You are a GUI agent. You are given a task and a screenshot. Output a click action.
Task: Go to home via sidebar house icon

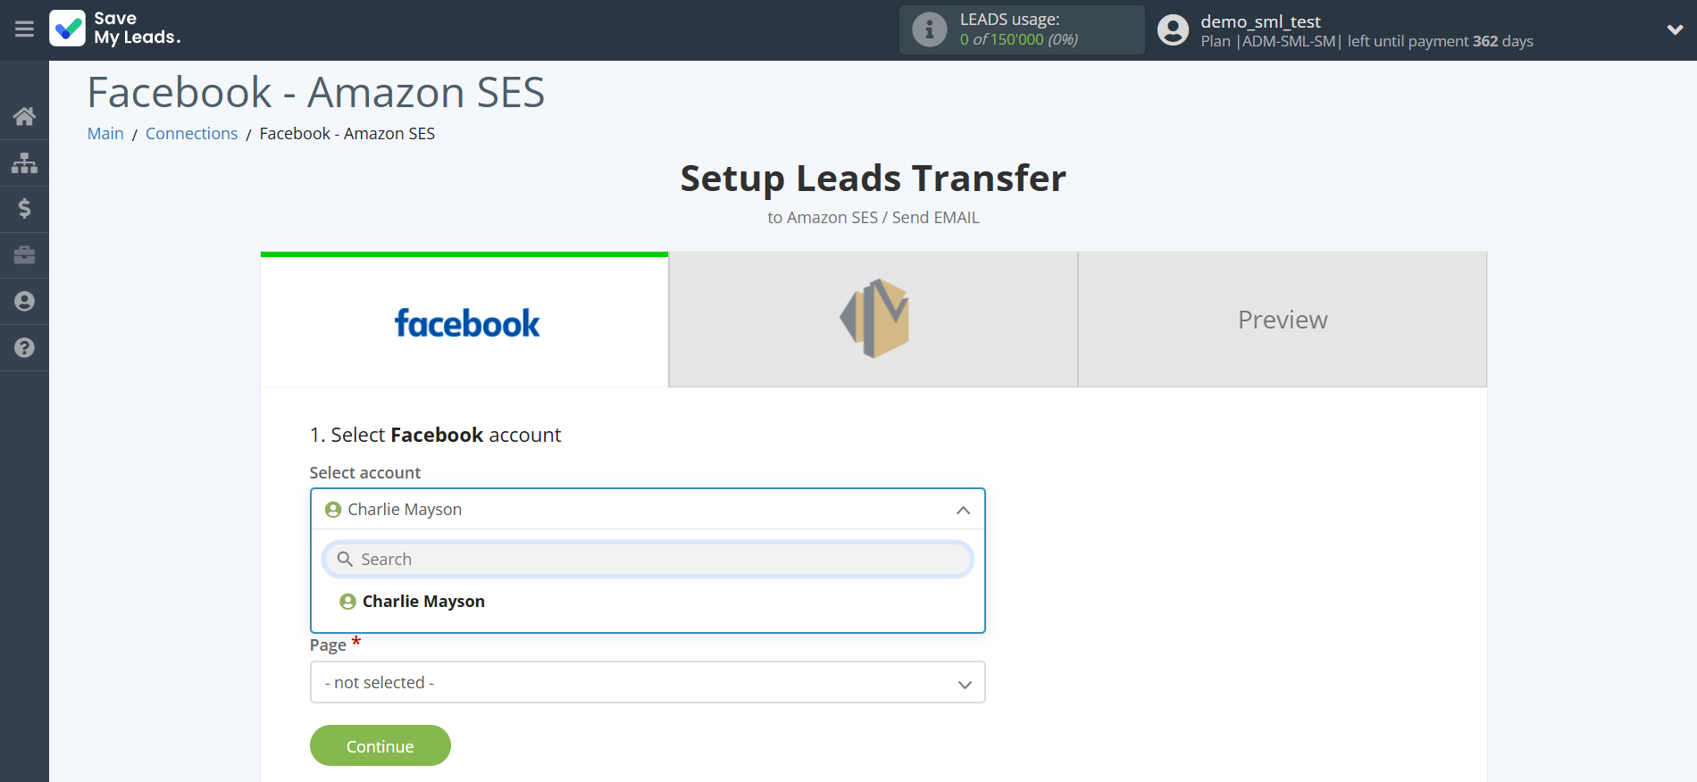pos(24,116)
